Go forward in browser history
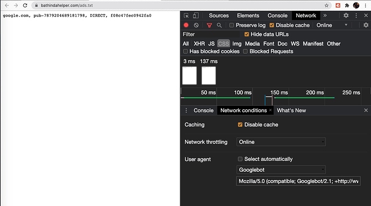371x206 pixels. pos(16,5)
